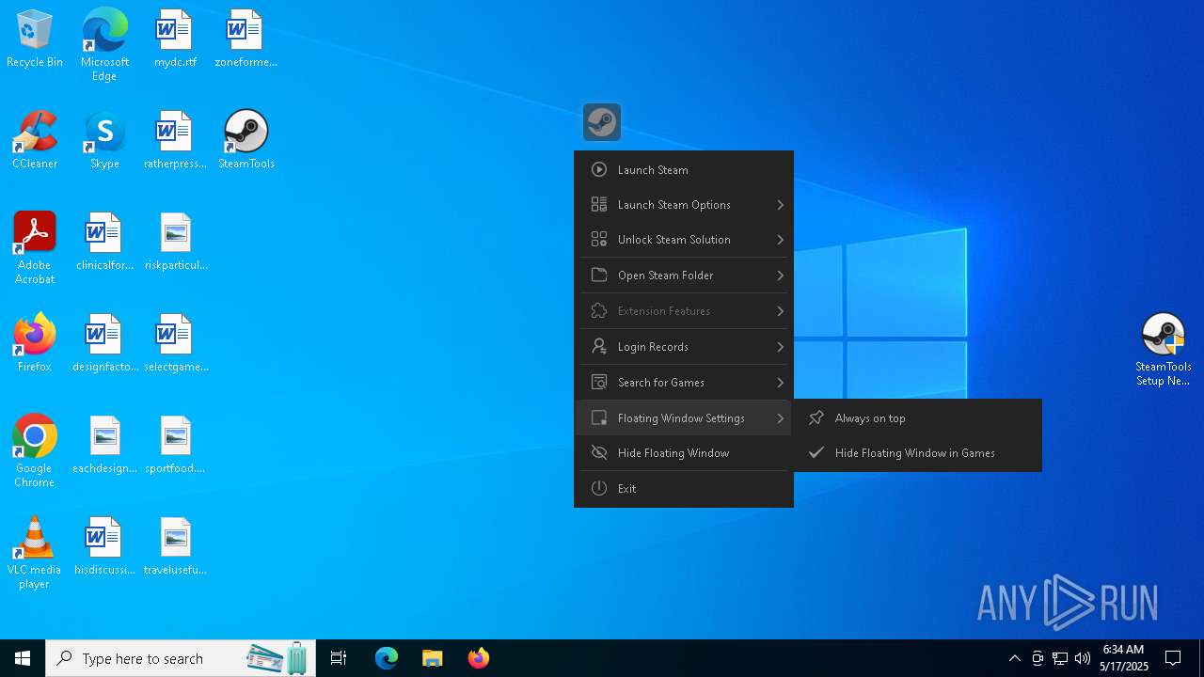Image resolution: width=1204 pixels, height=677 pixels.
Task: Select clinicalfor document on desktop
Action: click(x=103, y=242)
